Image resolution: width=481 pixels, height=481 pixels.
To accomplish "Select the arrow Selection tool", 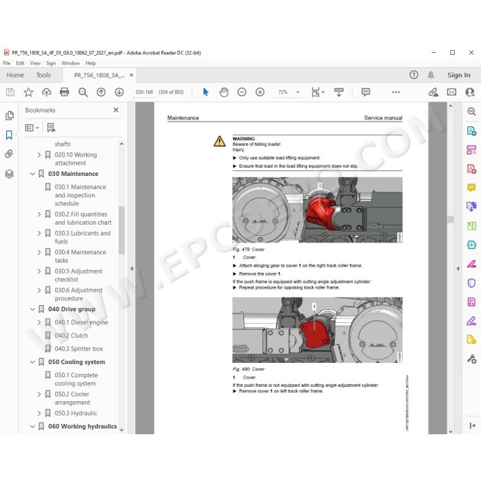I will 205,92.
